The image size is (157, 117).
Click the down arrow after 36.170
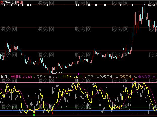(x=59, y=76)
